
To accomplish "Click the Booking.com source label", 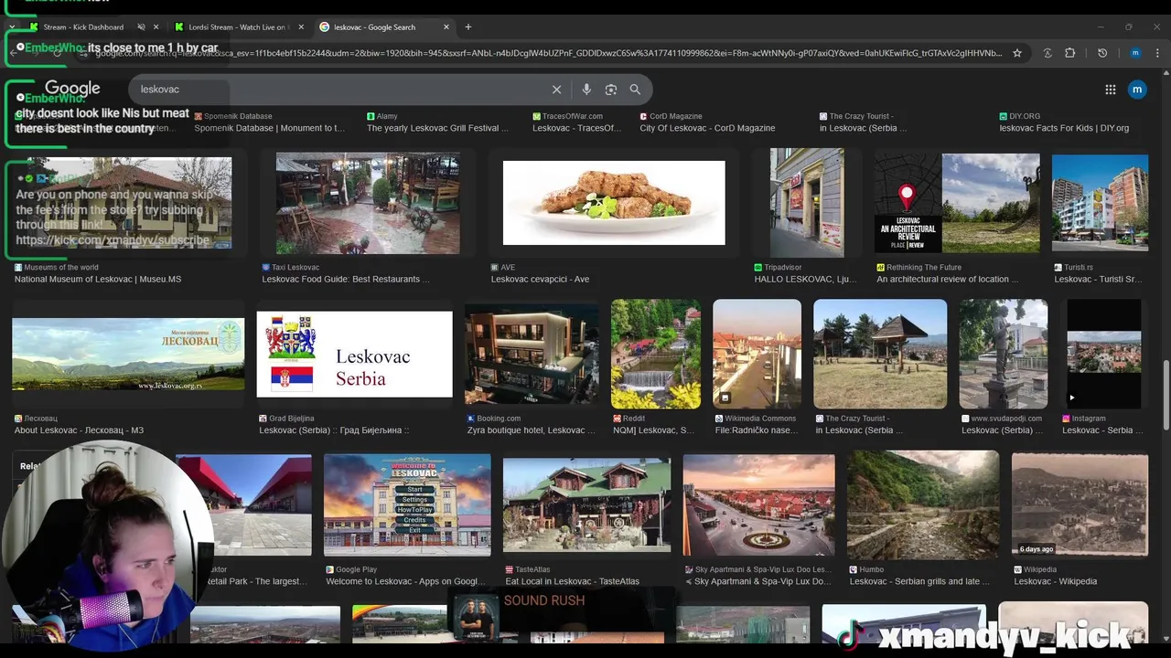I will (x=494, y=419).
